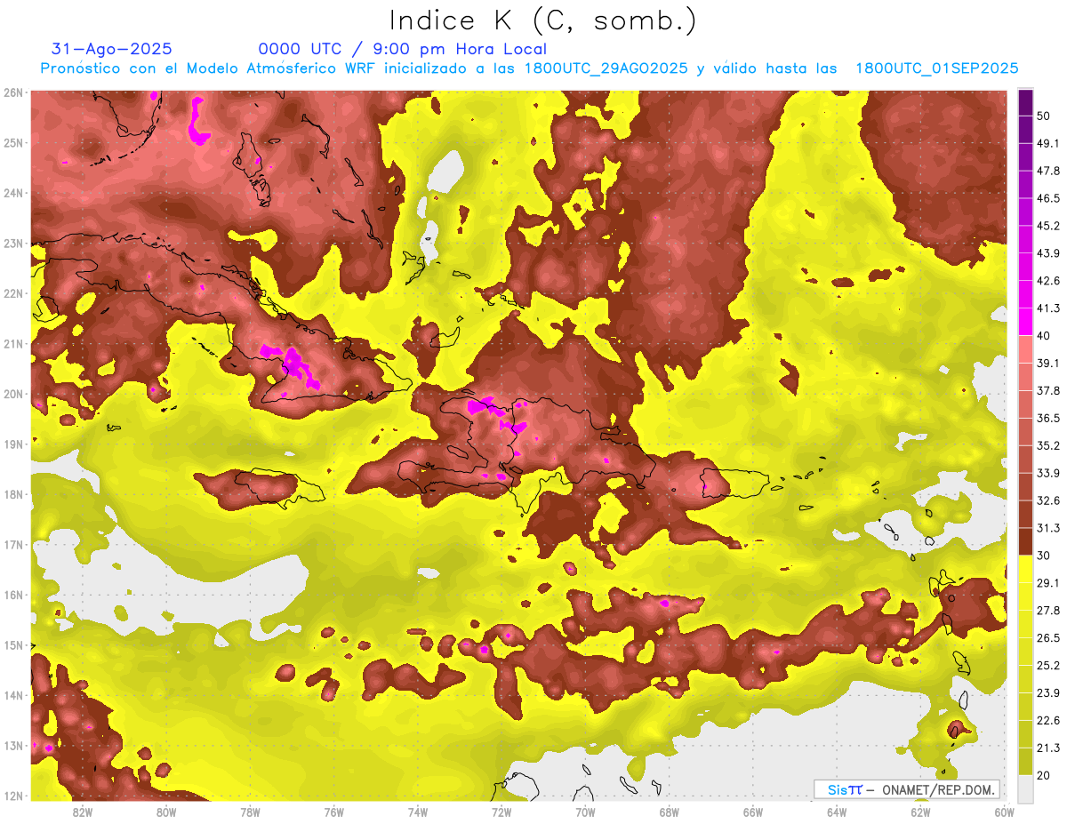Click the colorbar value "39.1"
Image resolution: width=1067 pixels, height=824 pixels.
point(1048,363)
